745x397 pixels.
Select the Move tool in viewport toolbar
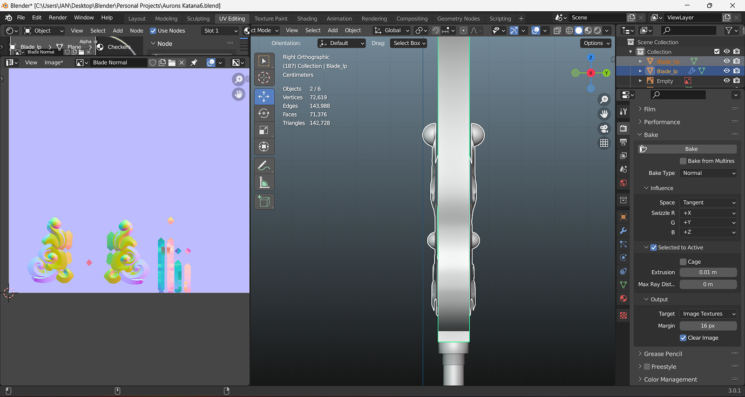pos(264,97)
